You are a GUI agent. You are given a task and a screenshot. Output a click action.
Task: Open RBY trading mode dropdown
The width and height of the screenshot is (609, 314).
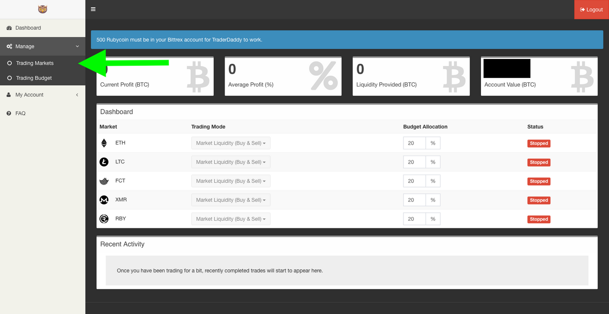pyautogui.click(x=231, y=219)
